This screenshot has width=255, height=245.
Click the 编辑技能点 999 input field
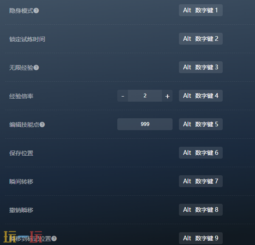(145, 124)
